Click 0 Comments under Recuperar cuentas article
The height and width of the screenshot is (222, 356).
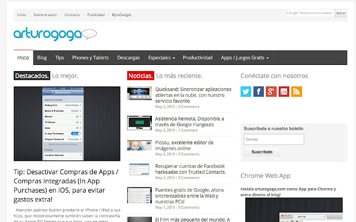point(189,178)
